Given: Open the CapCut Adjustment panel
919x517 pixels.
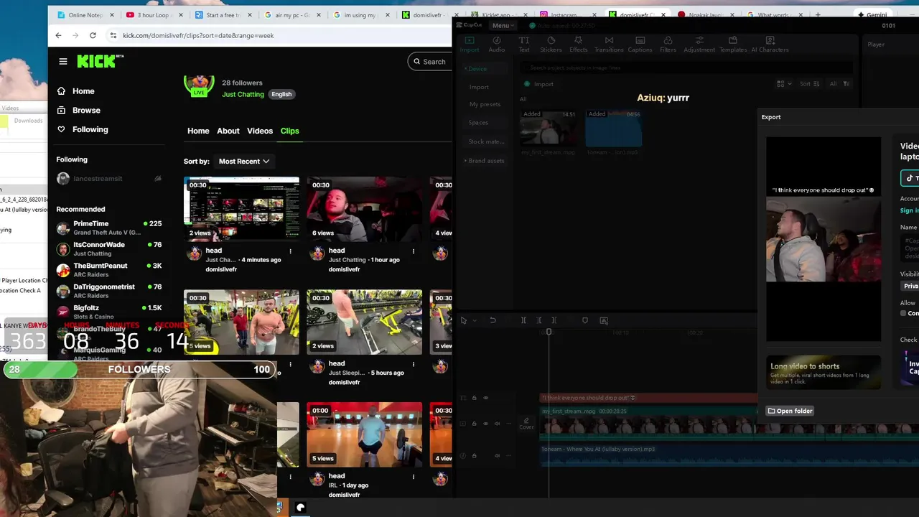Looking at the screenshot, I should [699, 45].
